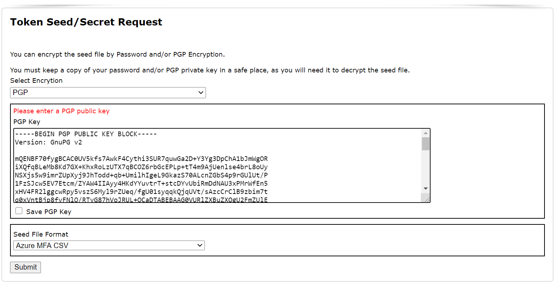Click the BEGIN PGP PUBLIC KEY BLOCK line

(x=86, y=134)
